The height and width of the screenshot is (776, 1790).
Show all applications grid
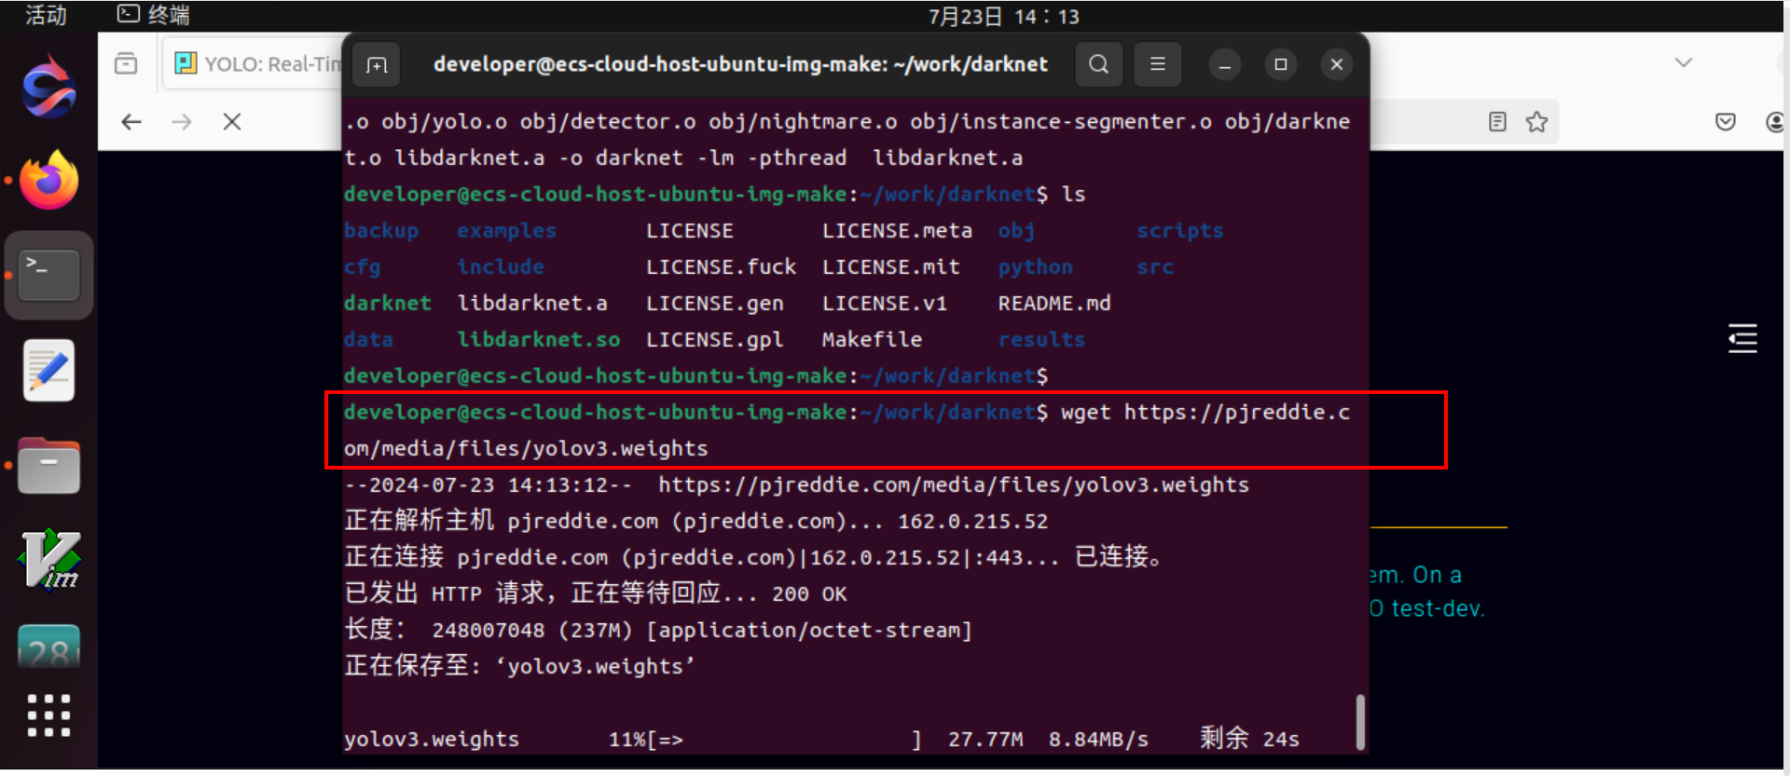click(48, 715)
